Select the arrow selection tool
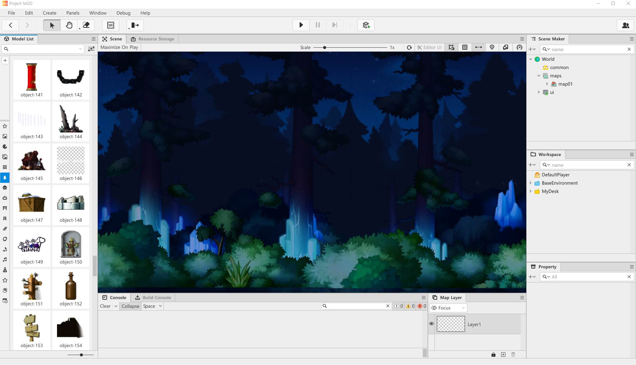The width and height of the screenshot is (636, 365). tap(52, 25)
